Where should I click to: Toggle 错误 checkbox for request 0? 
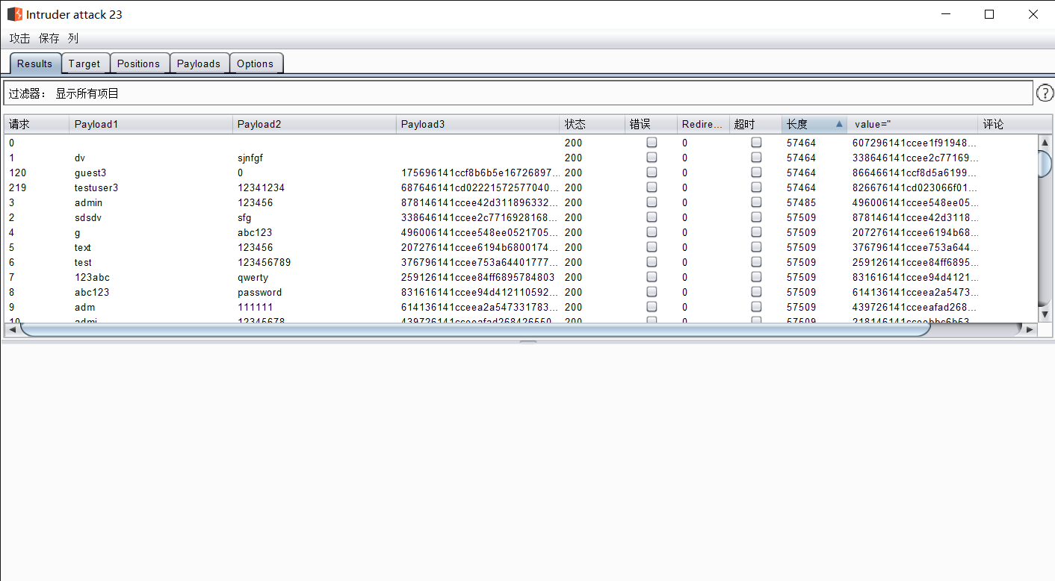(x=652, y=143)
